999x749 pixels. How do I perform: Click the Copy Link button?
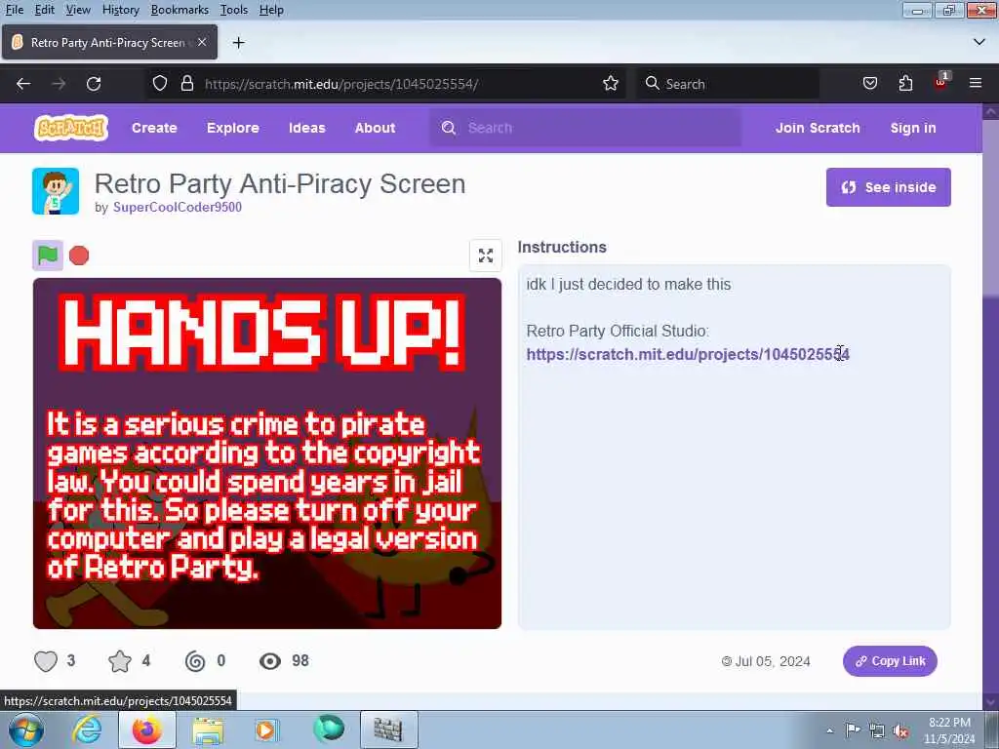(890, 661)
